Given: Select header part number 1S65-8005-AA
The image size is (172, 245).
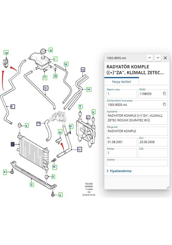Looking at the screenshot, I should (116, 58).
